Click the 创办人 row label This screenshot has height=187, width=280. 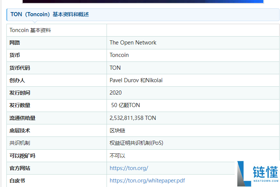pos(17,80)
